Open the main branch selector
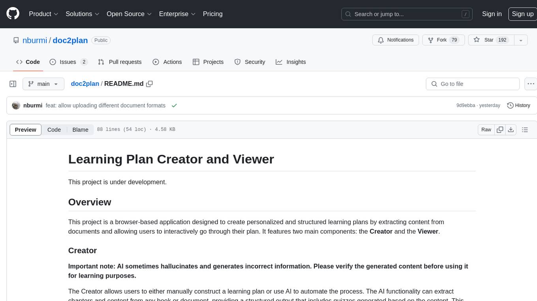The image size is (537, 301). (x=43, y=84)
